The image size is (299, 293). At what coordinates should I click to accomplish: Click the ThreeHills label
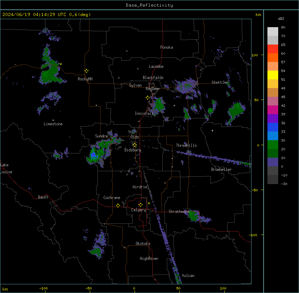(186, 145)
